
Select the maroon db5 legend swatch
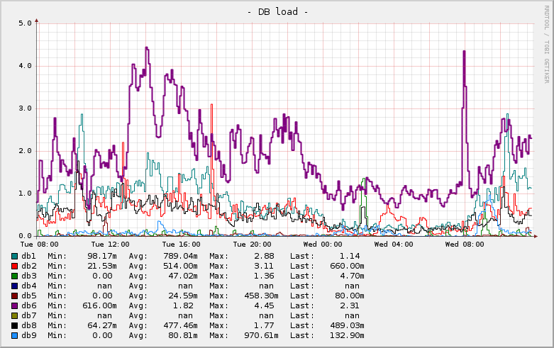(15, 296)
